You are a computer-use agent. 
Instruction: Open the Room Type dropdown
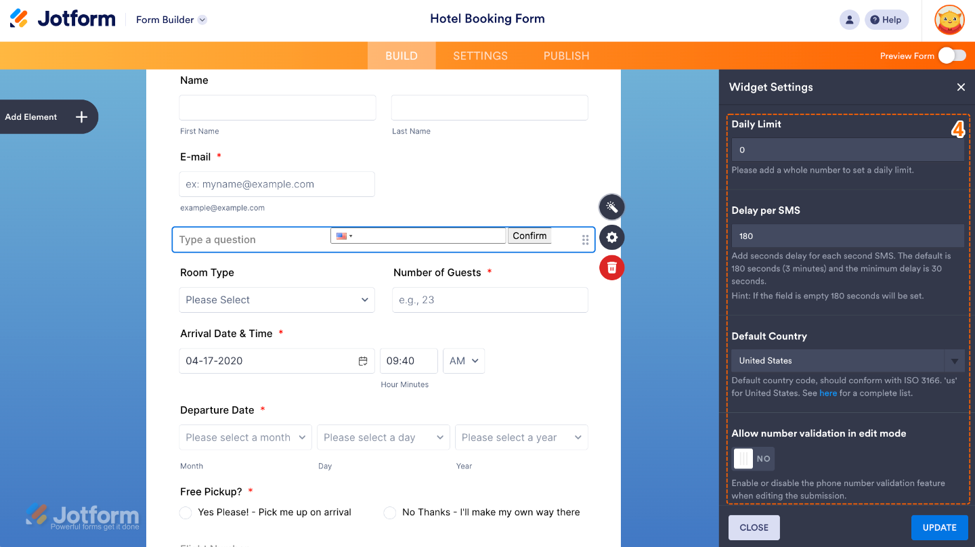click(277, 300)
